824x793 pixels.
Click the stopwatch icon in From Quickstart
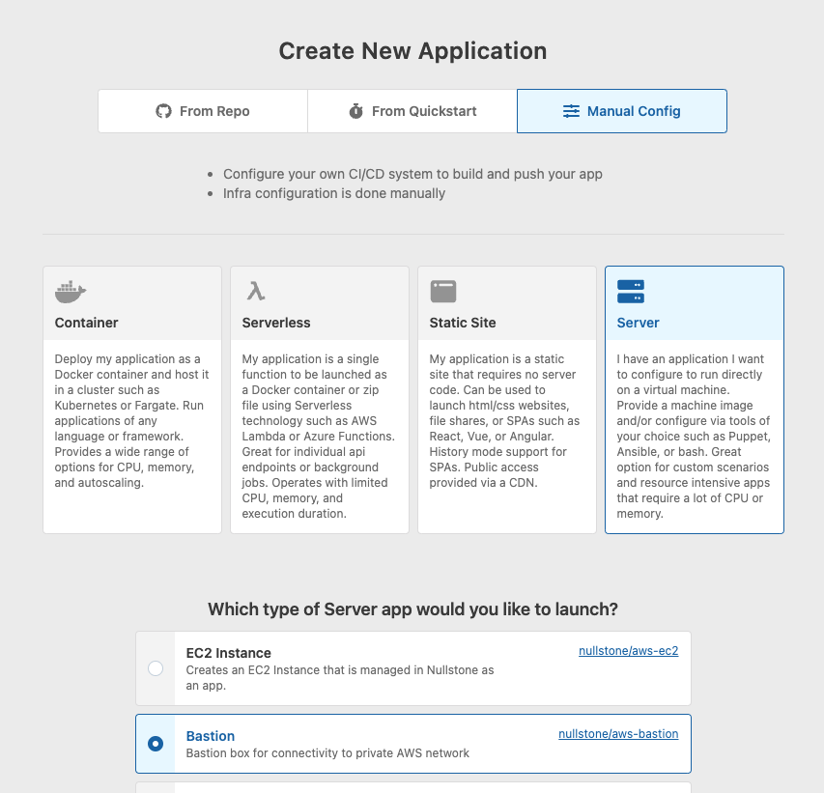(355, 111)
